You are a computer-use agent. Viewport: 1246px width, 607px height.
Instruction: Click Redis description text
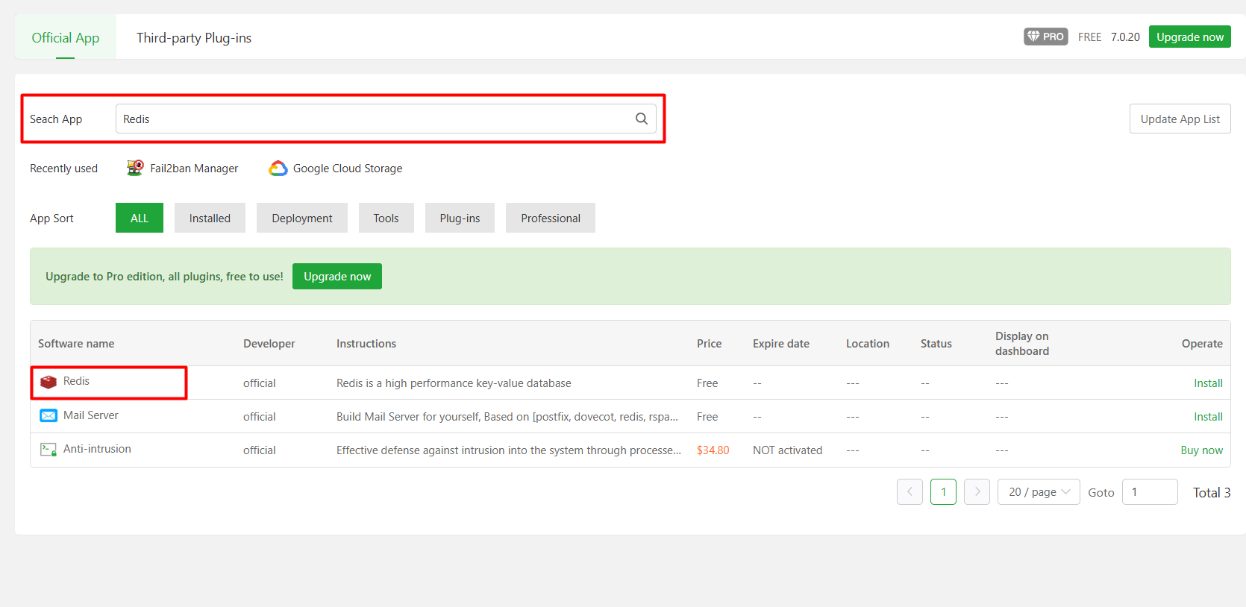(x=454, y=383)
